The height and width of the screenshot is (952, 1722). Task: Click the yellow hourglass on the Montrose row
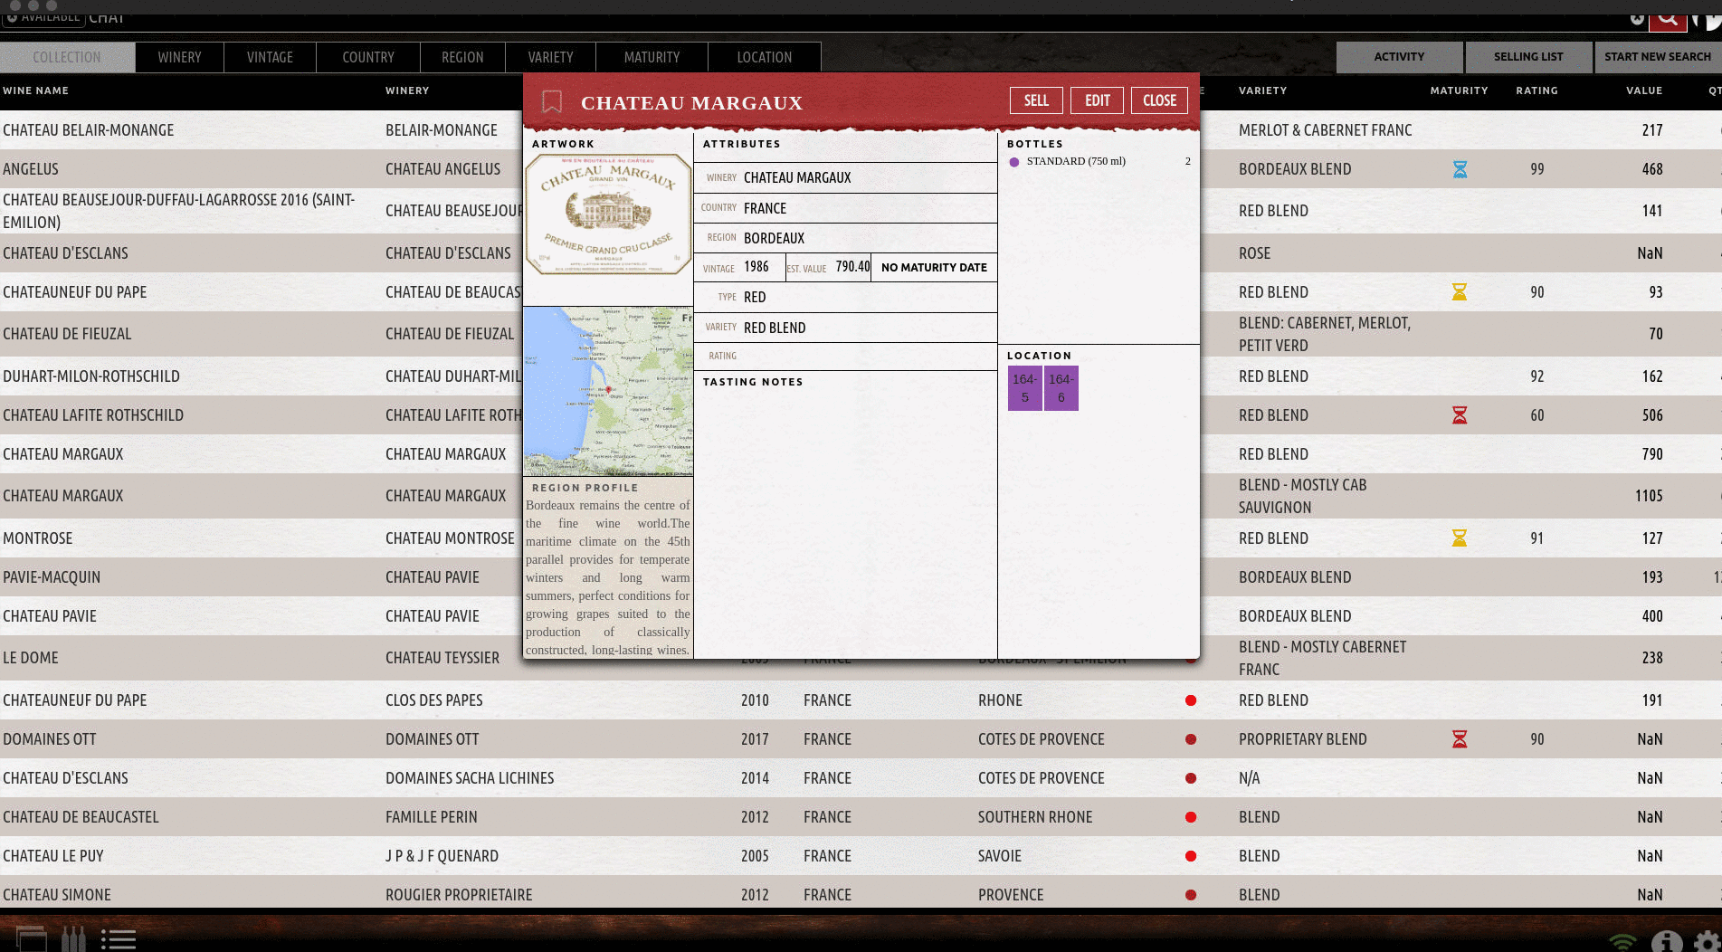coord(1460,538)
